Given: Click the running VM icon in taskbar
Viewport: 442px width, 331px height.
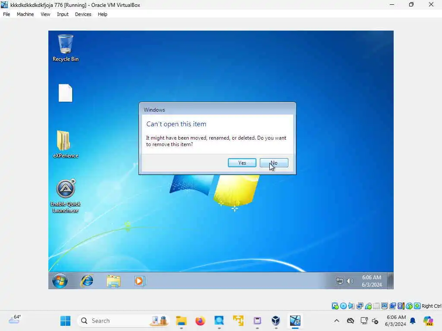Looking at the screenshot, I should (295, 321).
